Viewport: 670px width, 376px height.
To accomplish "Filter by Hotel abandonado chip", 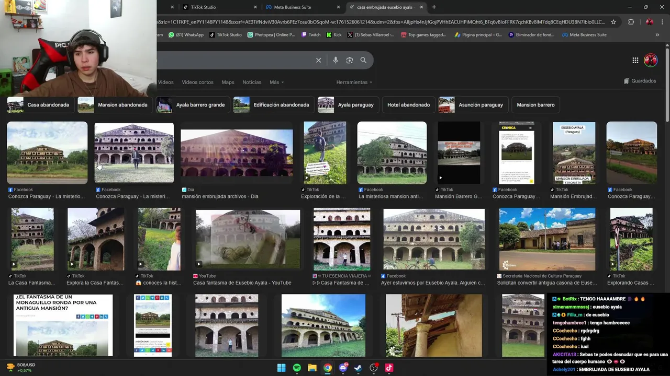I will tap(408, 104).
